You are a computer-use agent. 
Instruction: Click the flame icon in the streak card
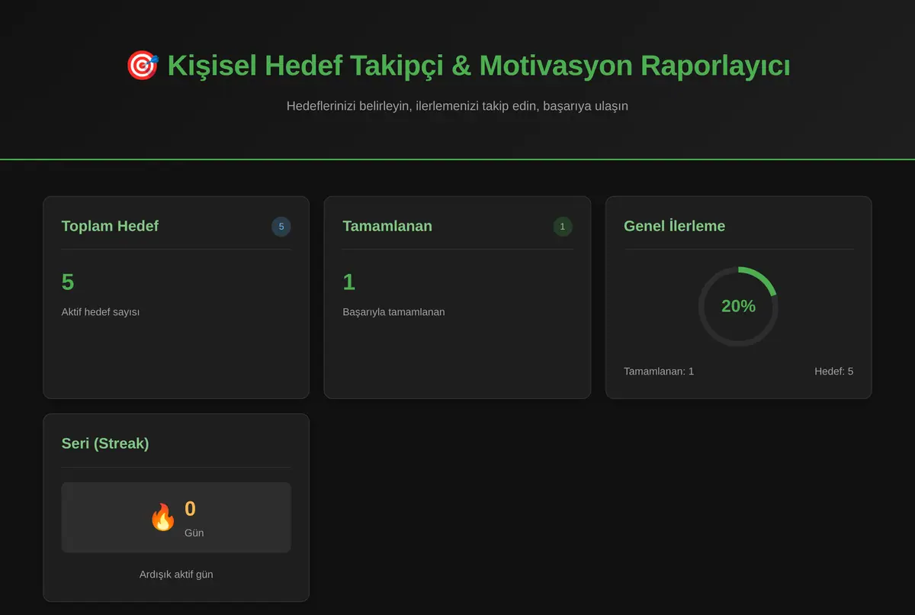tap(162, 517)
